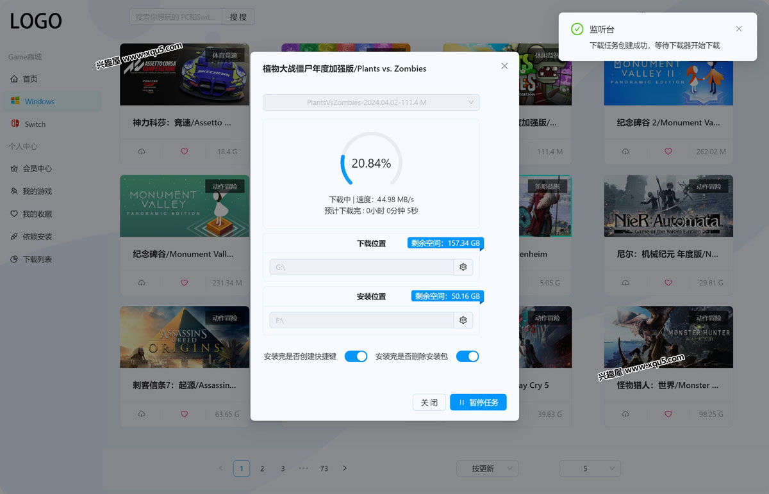Click the green success check icon
This screenshot has width=769, height=494.
pos(577,29)
